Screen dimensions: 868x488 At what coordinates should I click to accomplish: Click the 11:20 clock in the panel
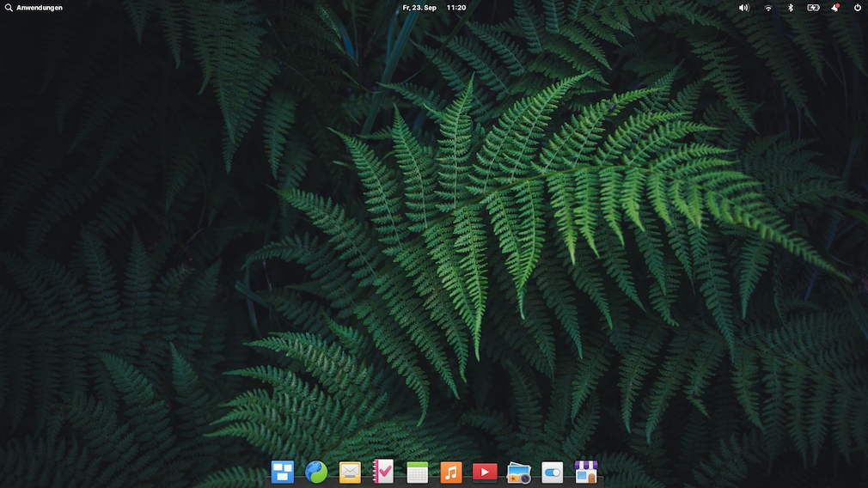(x=456, y=8)
